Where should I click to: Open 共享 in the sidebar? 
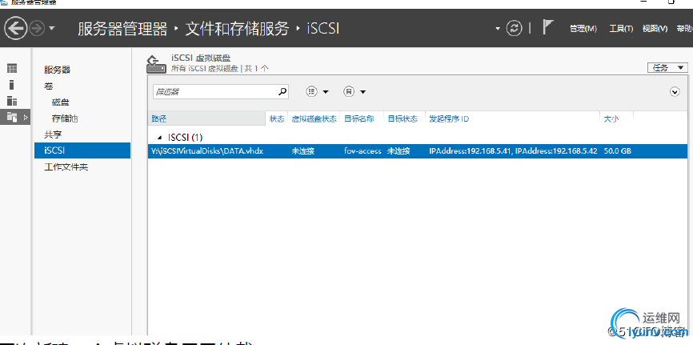tap(53, 134)
